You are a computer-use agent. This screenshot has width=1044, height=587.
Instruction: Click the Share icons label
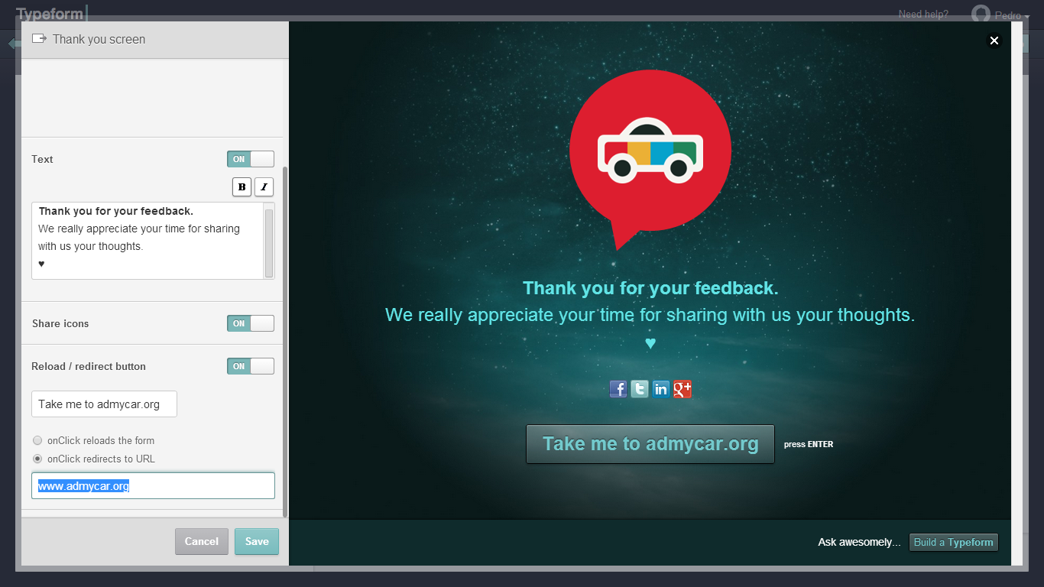point(60,323)
